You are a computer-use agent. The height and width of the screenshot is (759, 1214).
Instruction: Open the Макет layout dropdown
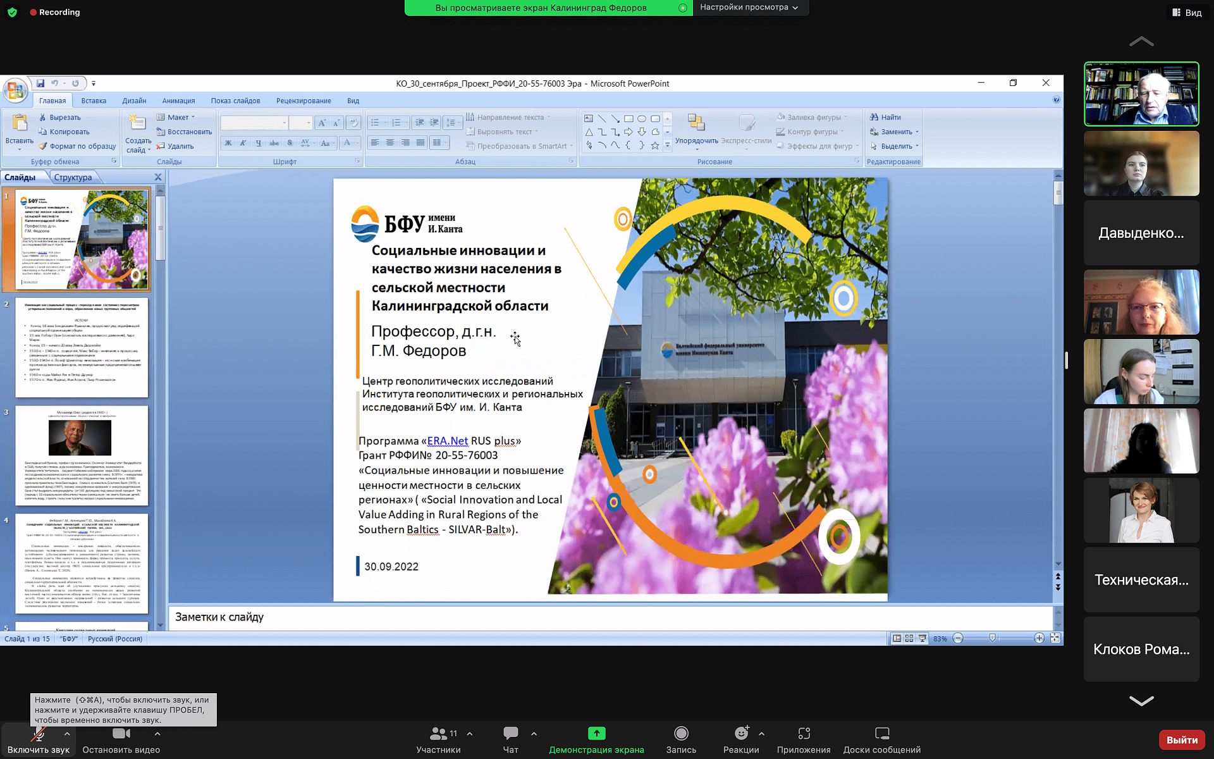point(176,117)
